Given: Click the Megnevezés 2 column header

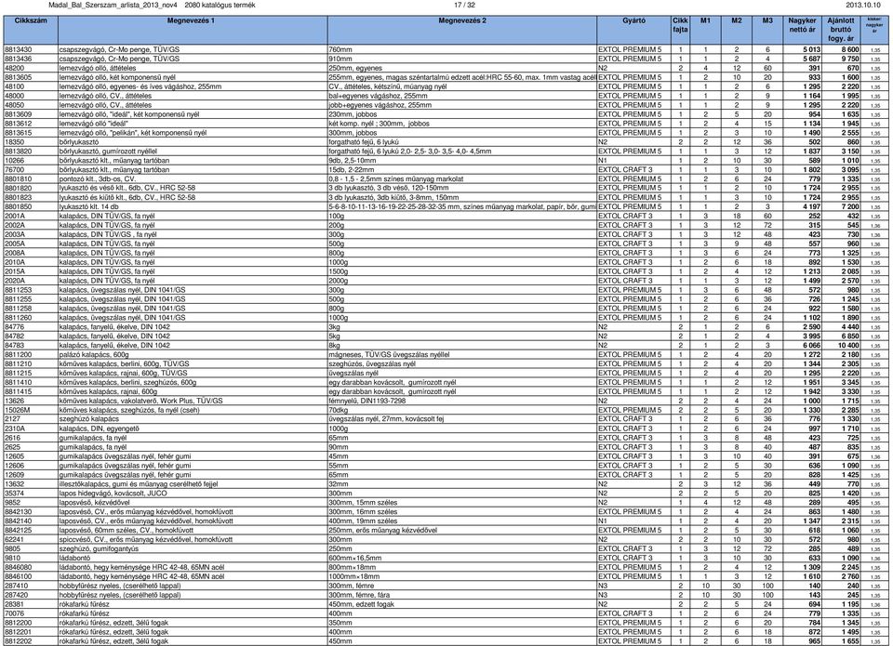Looking at the screenshot, I should point(462,30).
